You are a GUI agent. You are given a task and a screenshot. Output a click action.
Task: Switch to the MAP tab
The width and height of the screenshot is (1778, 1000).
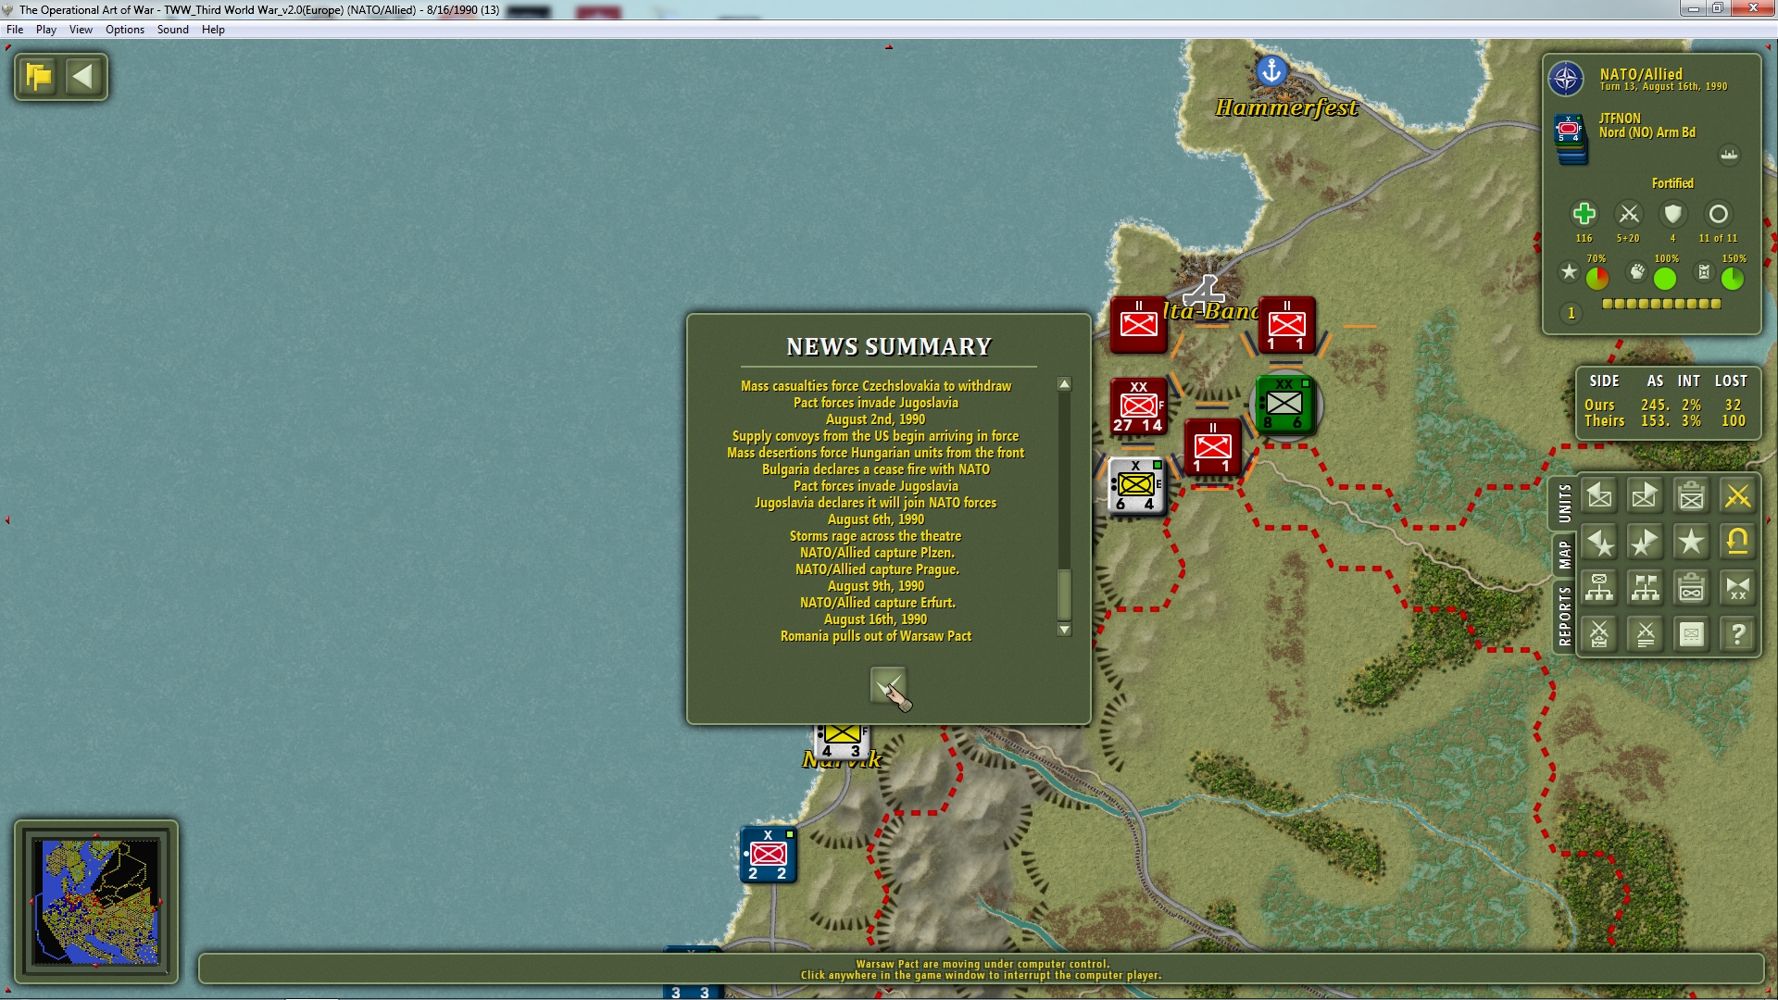click(1564, 555)
